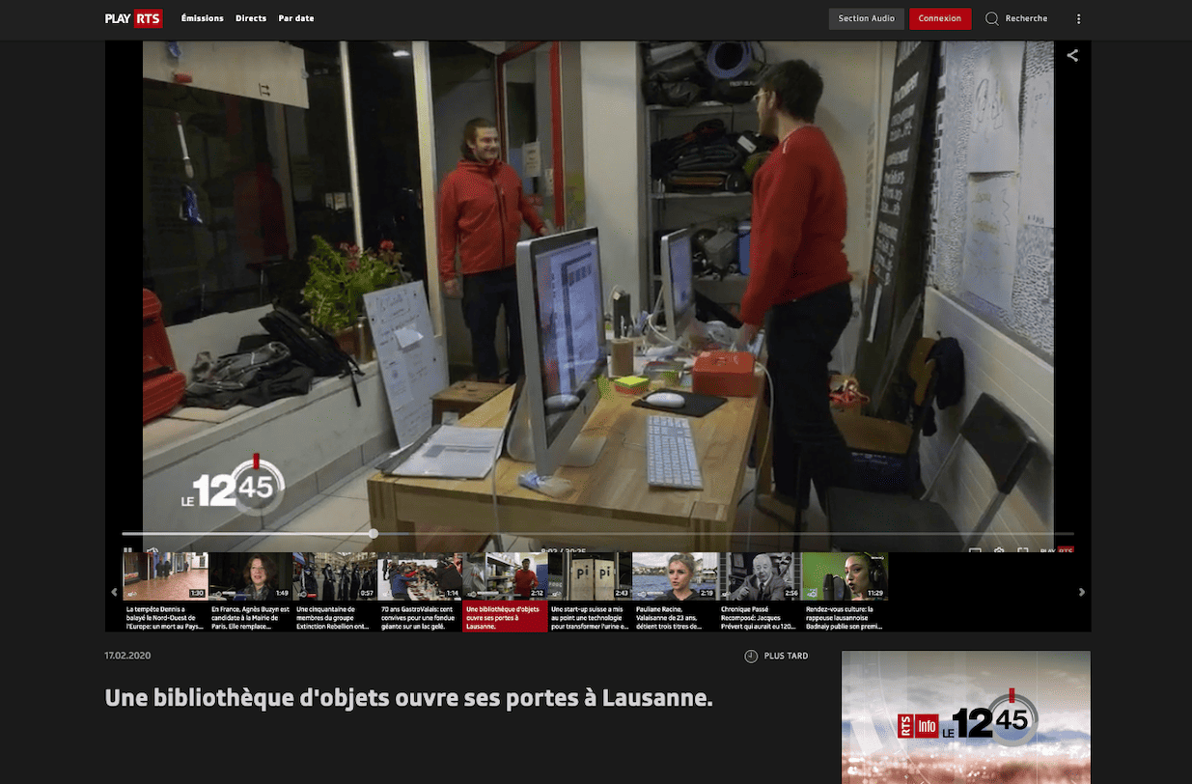The width and height of the screenshot is (1192, 784).
Task: Click the red Connexion button
Action: pos(940,18)
